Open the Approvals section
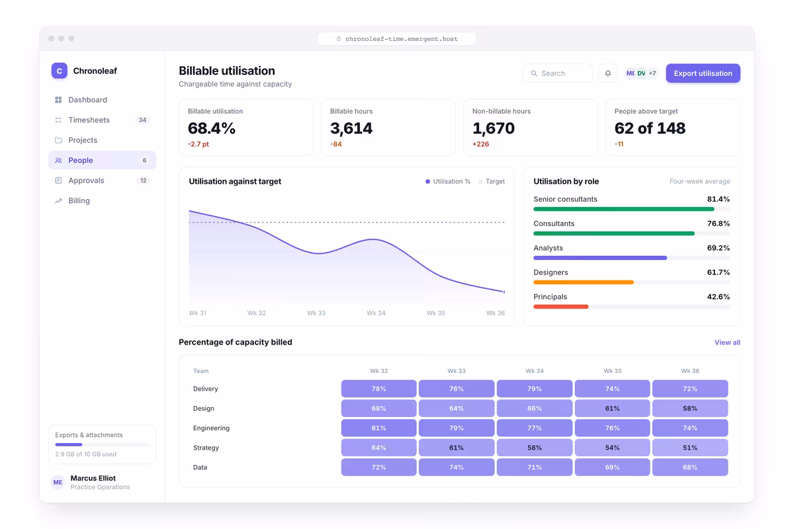Screen dimensions: 794x529 [x=102, y=181]
